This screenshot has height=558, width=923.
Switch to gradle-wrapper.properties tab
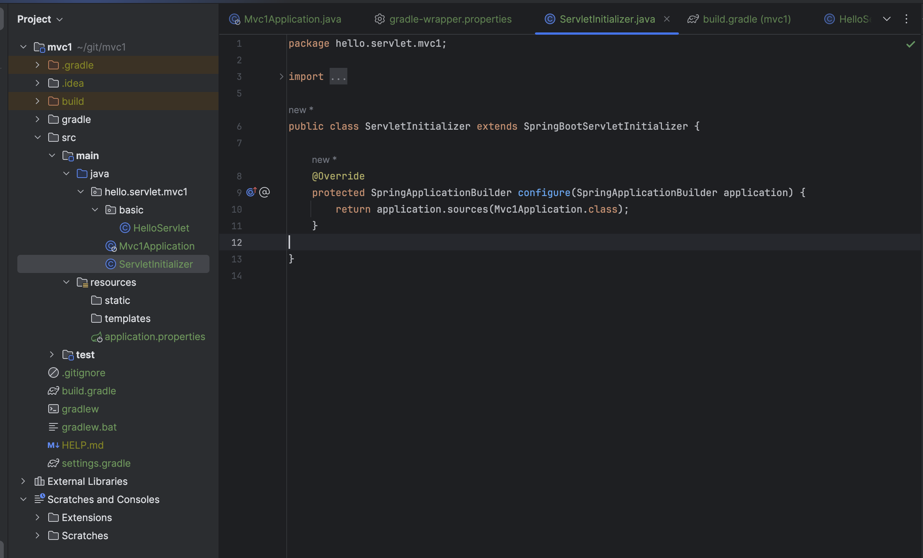443,19
